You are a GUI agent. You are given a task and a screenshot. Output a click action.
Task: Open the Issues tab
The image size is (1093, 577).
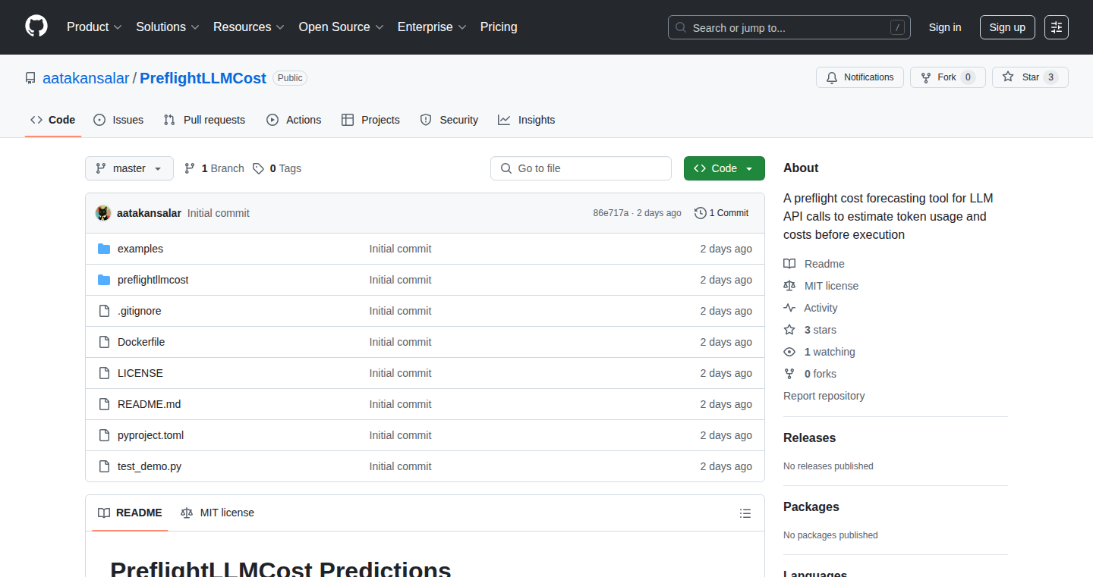point(118,120)
